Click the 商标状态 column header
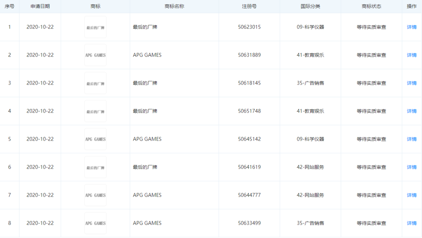This screenshot has width=422, height=238. [372, 7]
